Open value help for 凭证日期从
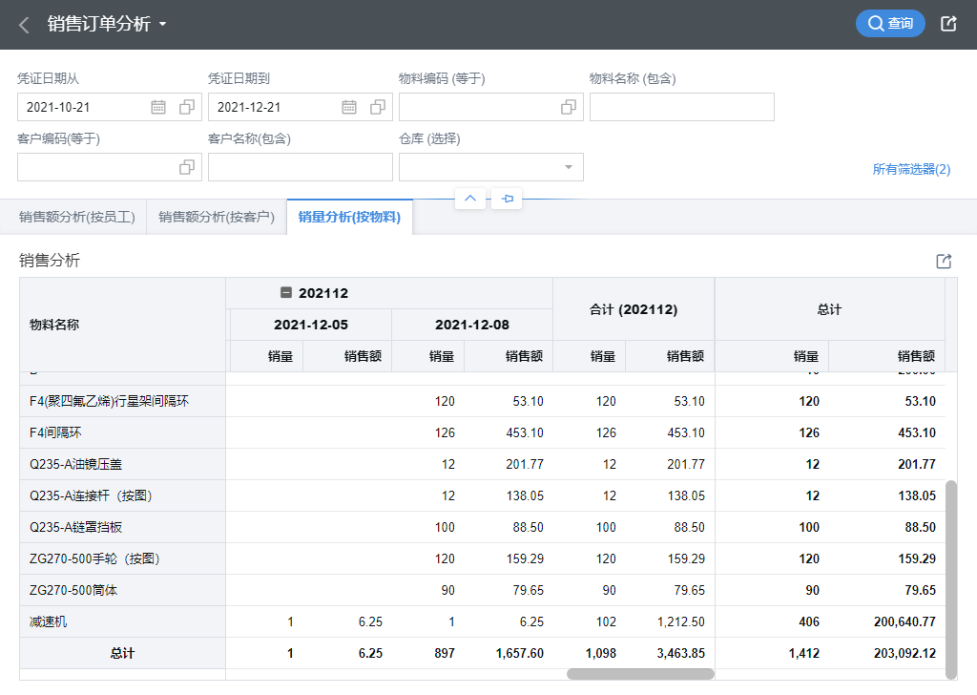 coord(187,107)
